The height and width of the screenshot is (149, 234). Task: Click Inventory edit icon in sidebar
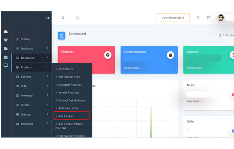(17, 96)
